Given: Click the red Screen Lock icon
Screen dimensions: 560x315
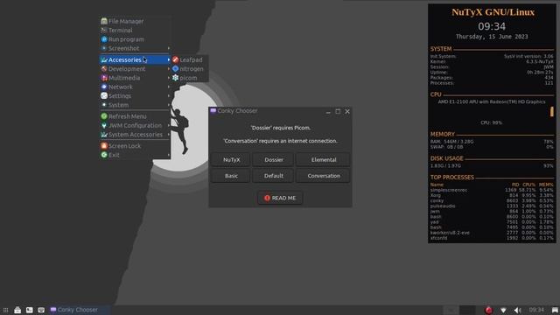Looking at the screenshot, I should click(104, 146).
